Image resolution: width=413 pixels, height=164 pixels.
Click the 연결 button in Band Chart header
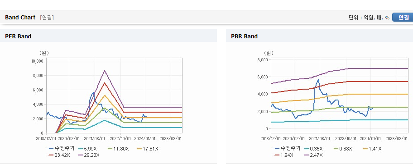pyautogui.click(x=403, y=17)
